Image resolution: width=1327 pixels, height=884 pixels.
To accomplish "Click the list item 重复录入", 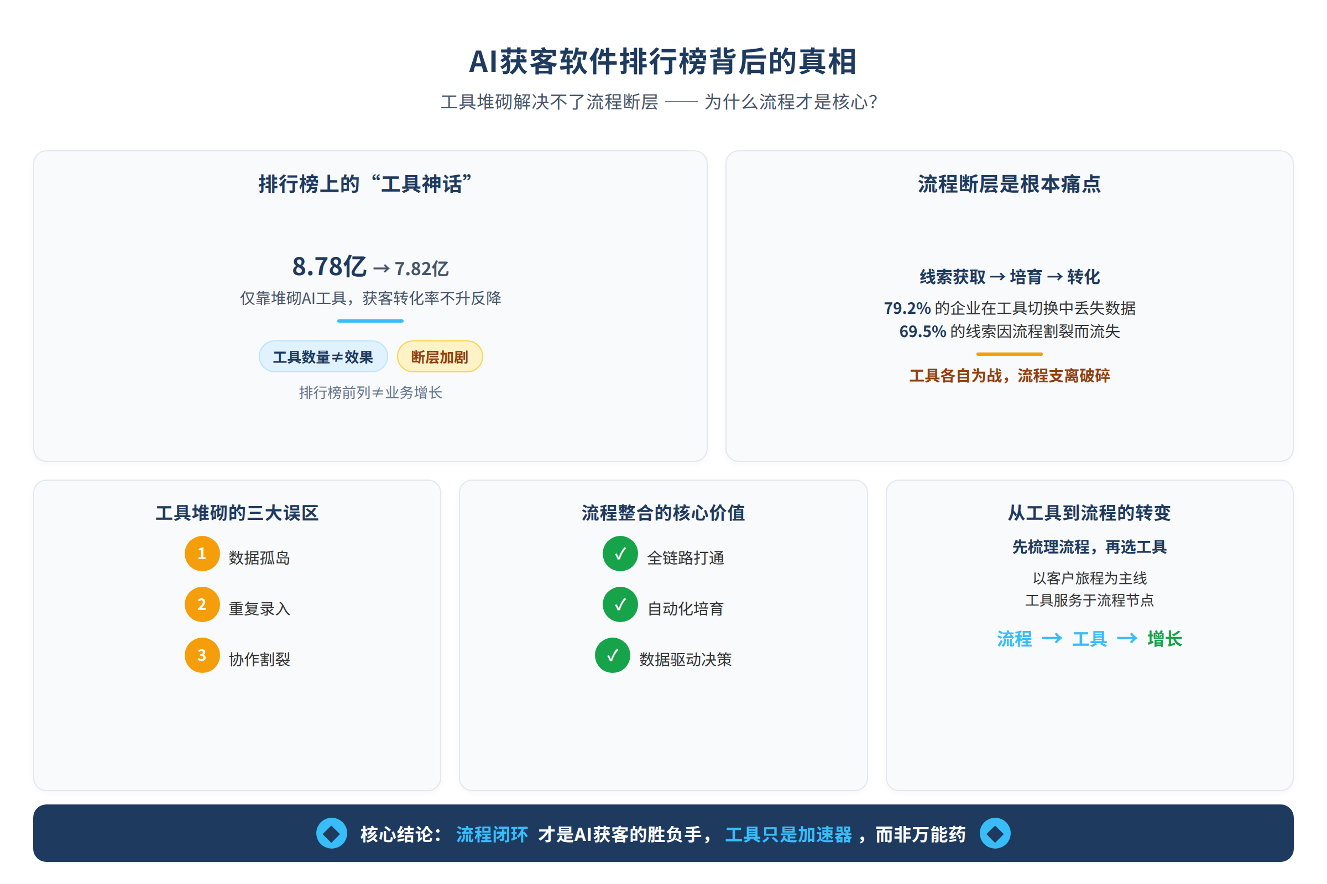I will pyautogui.click(x=259, y=608).
